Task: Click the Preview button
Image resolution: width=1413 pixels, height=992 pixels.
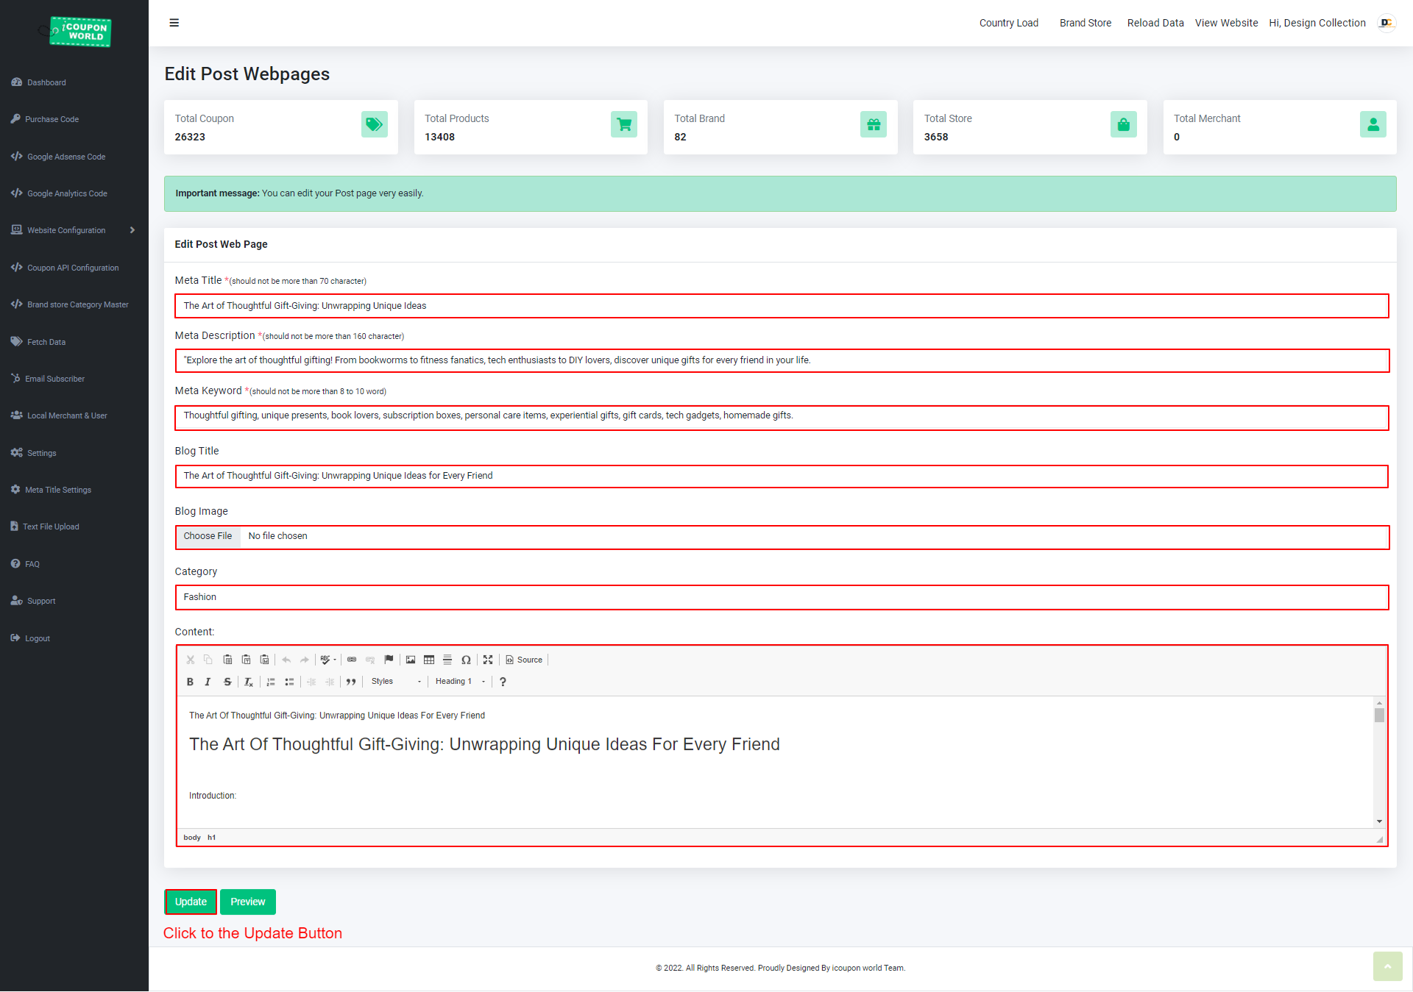Action: [x=247, y=902]
